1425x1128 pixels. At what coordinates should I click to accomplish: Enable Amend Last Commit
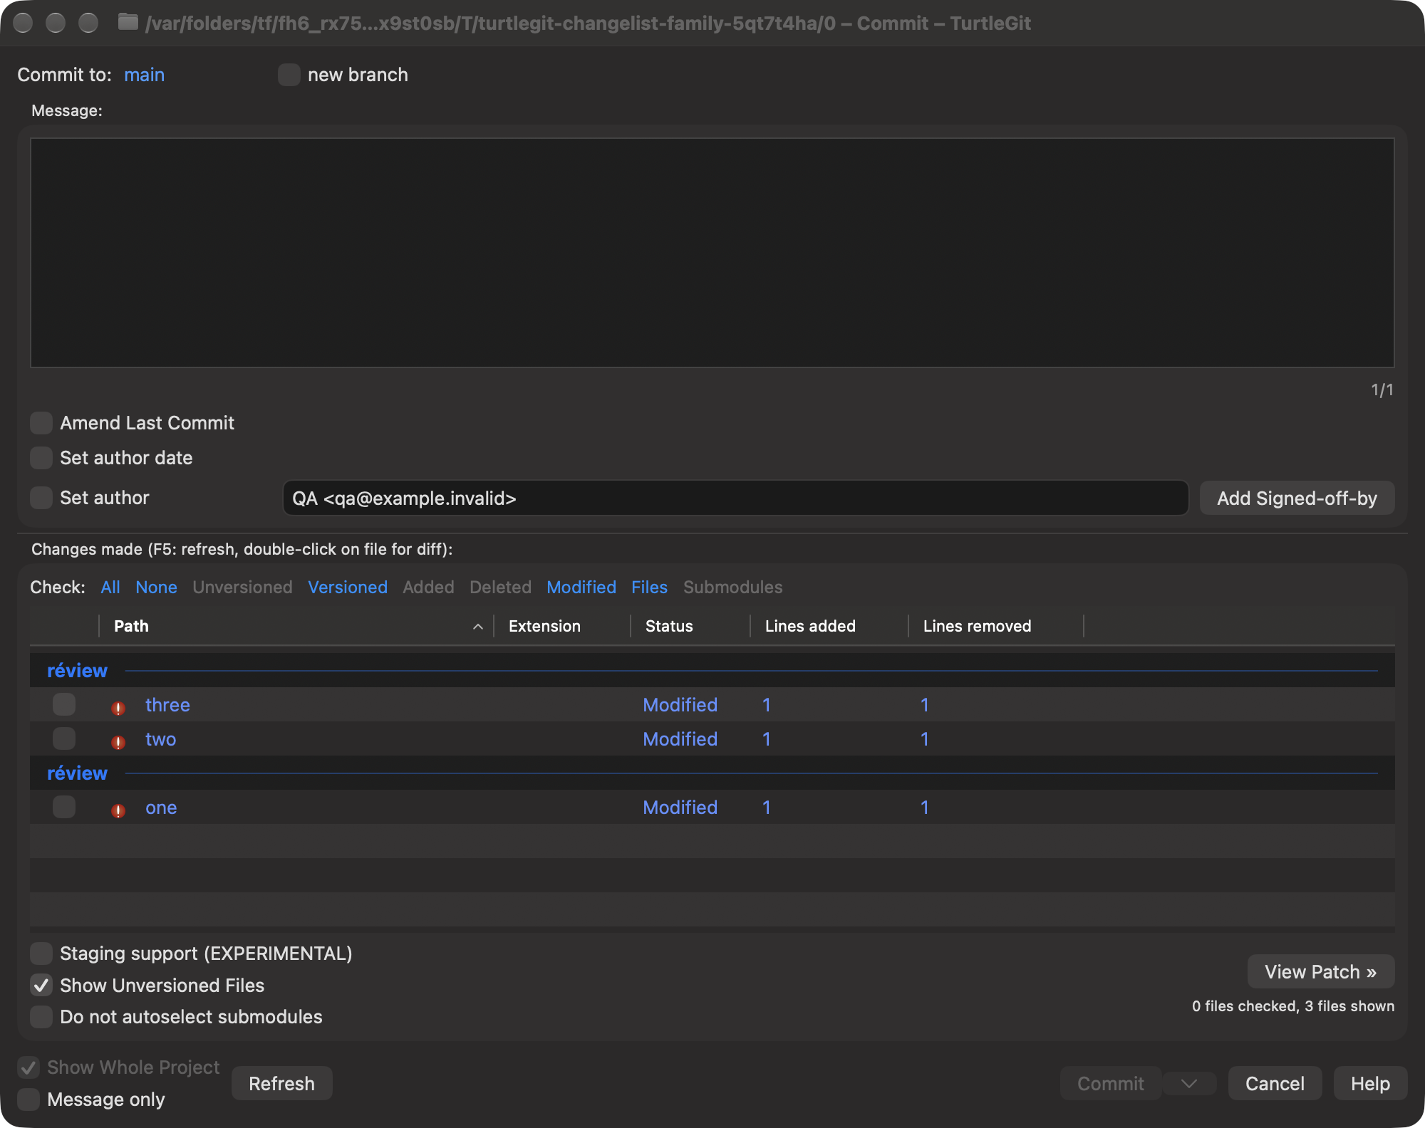coord(41,423)
